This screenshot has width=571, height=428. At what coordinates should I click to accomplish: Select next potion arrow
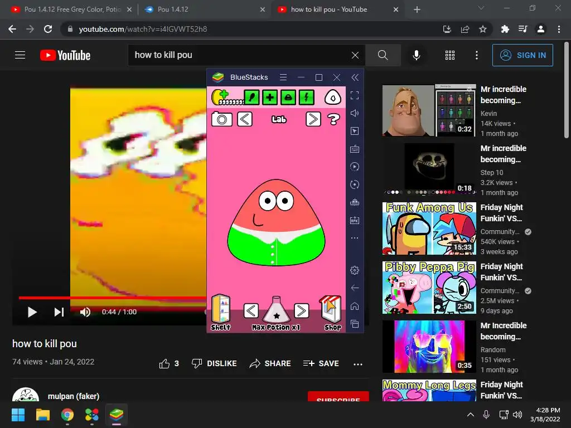(301, 311)
